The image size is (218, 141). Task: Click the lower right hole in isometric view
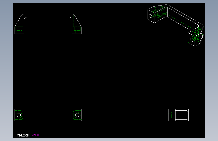[x=192, y=40]
